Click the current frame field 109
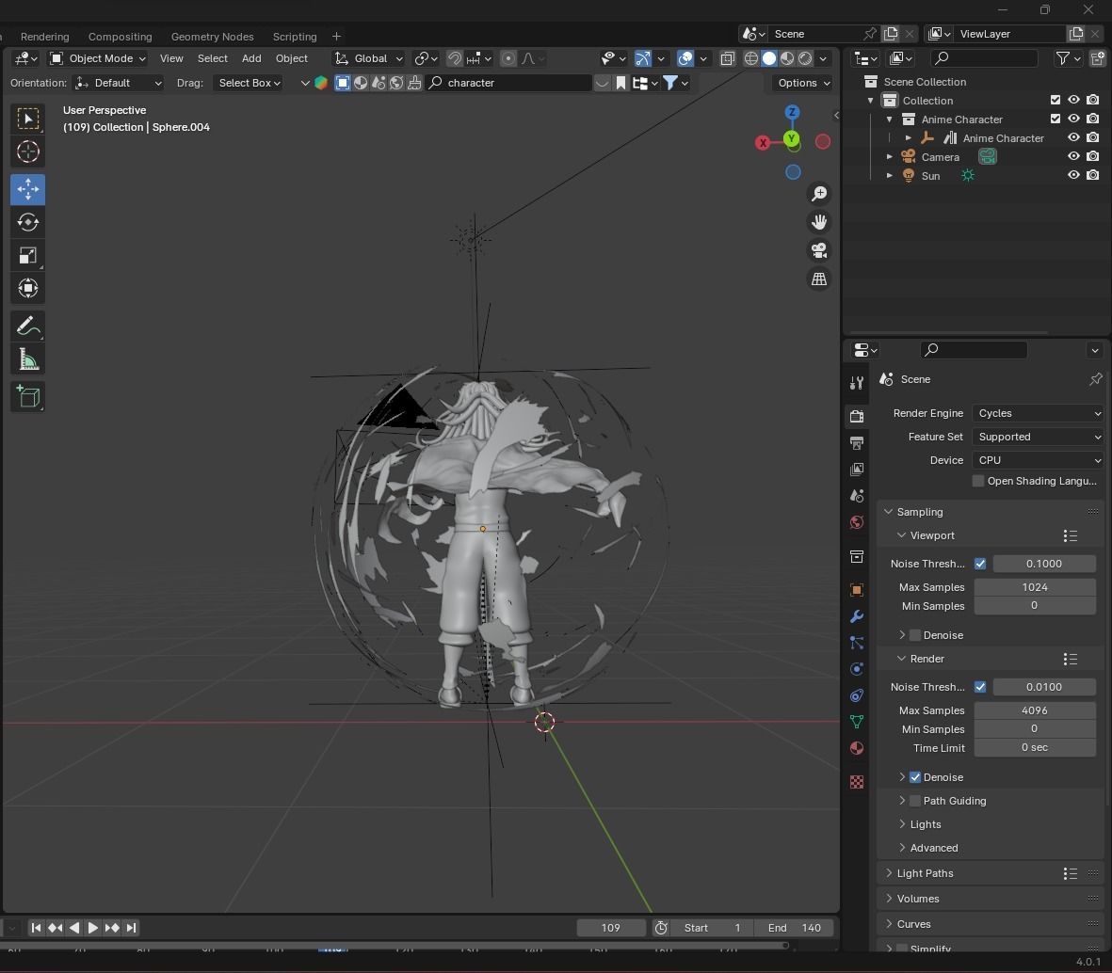Viewport: 1112px width, 973px height. pyautogui.click(x=610, y=928)
